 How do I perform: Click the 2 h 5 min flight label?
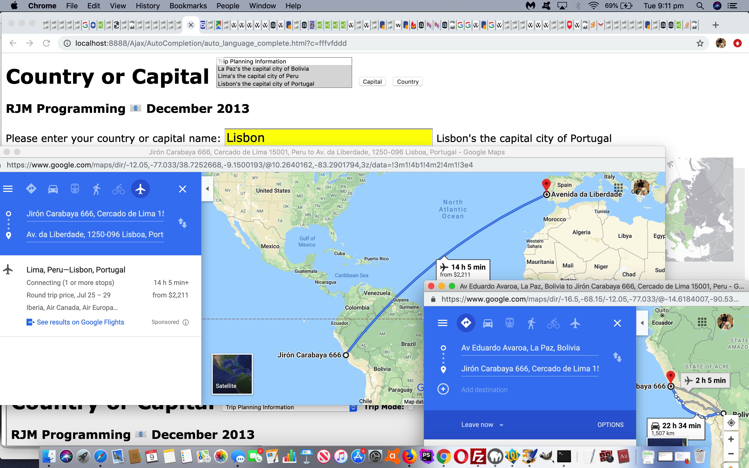coord(706,380)
